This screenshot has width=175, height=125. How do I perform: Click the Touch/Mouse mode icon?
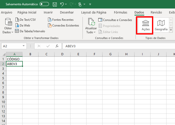pyautogui.click(x=80, y=4)
